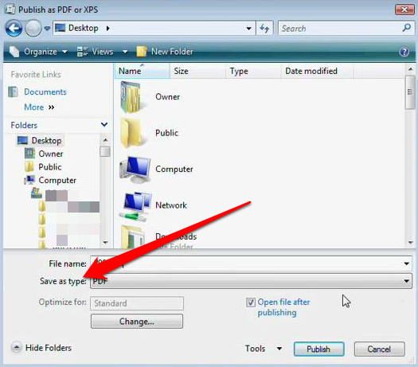The height and width of the screenshot is (367, 418).
Task: Hide Folders using the bottom-left toggle
Action: [x=41, y=348]
